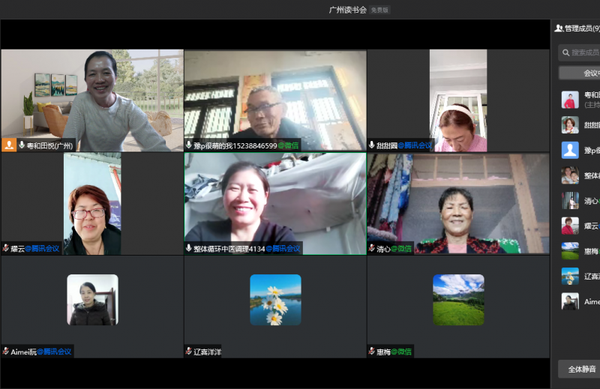The image size is (600, 389).
Task: Click the daisy flower avatar of 辽喜洋洋
Action: coord(275,299)
